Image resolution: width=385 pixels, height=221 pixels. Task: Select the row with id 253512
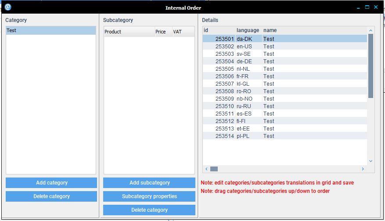coord(285,121)
